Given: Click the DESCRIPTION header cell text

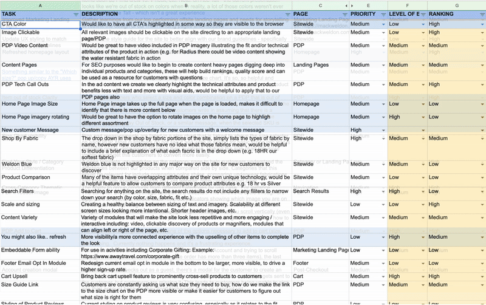Looking at the screenshot, I should pyautogui.click(x=100, y=14).
